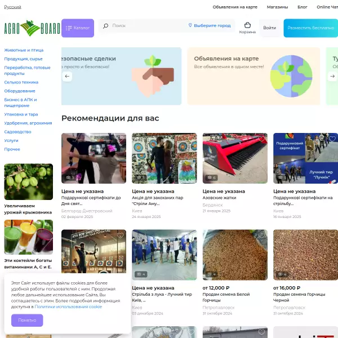Click the Agro Board logo
This screenshot has width=338, height=338.
tap(32, 28)
